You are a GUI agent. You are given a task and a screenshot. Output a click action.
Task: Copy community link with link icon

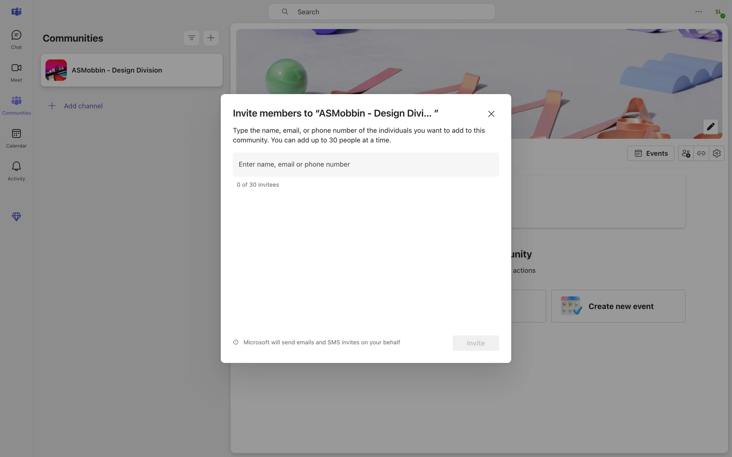coord(701,153)
